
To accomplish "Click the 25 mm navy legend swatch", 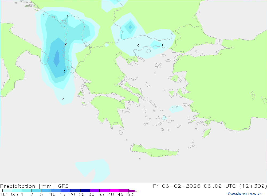I will (x=85, y=191).
